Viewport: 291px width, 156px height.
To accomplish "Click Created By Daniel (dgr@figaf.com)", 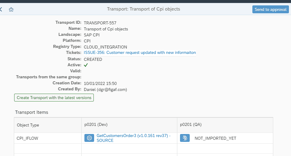I will 106,90.
